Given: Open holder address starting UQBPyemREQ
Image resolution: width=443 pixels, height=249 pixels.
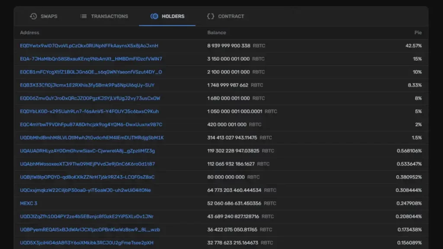Looking at the screenshot, I should point(90,230).
